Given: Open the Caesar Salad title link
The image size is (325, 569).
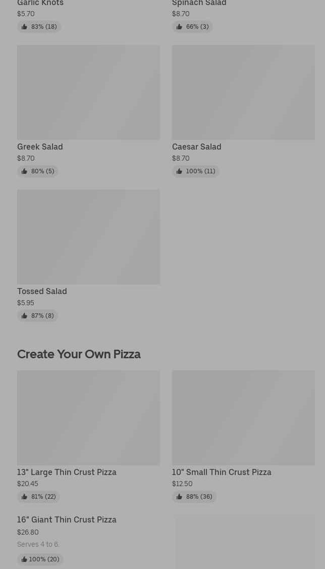Looking at the screenshot, I should click(x=196, y=147).
